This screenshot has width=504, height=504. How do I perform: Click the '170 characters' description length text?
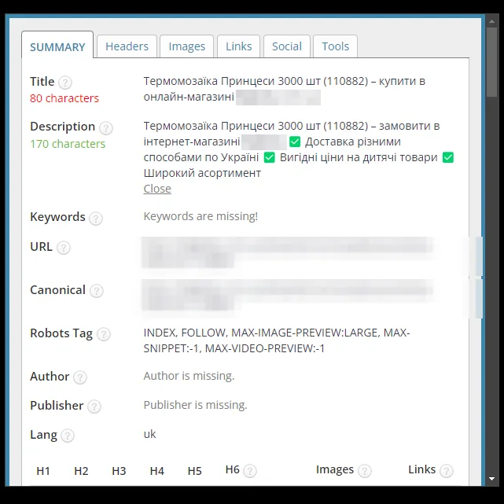coord(68,144)
